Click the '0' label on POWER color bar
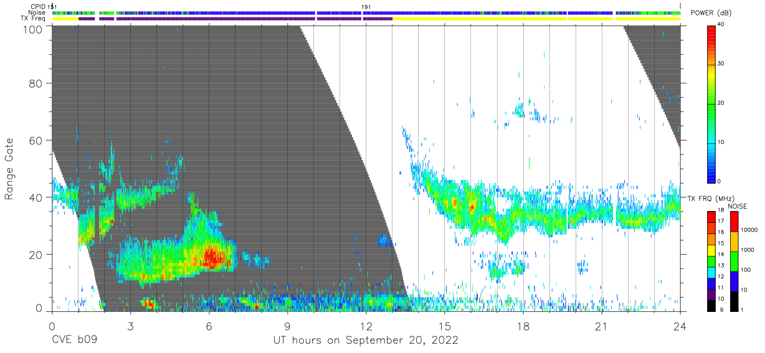Image resolution: width=765 pixels, height=353 pixels. coord(721,181)
